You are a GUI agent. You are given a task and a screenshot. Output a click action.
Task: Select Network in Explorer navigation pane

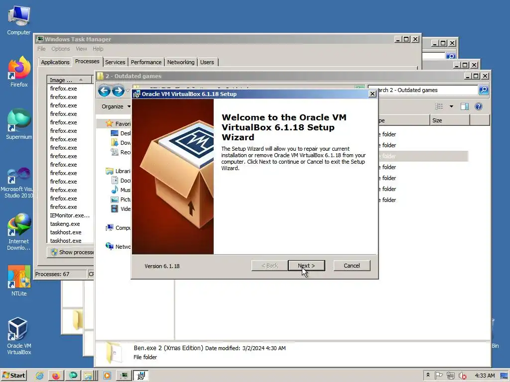(118, 247)
